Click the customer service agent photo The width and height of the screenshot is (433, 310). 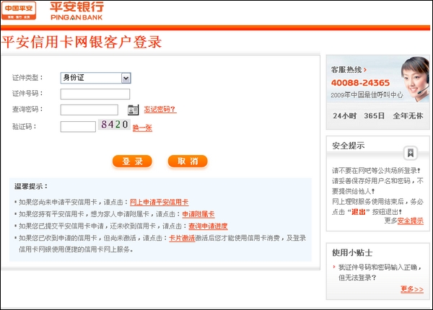(x=415, y=79)
